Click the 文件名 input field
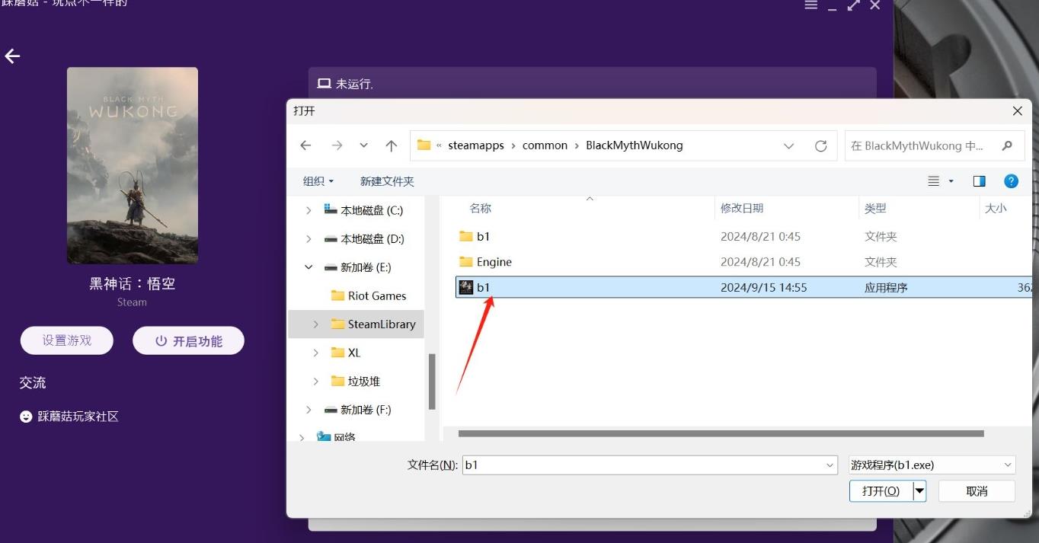This screenshot has width=1039, height=543. tap(650, 465)
